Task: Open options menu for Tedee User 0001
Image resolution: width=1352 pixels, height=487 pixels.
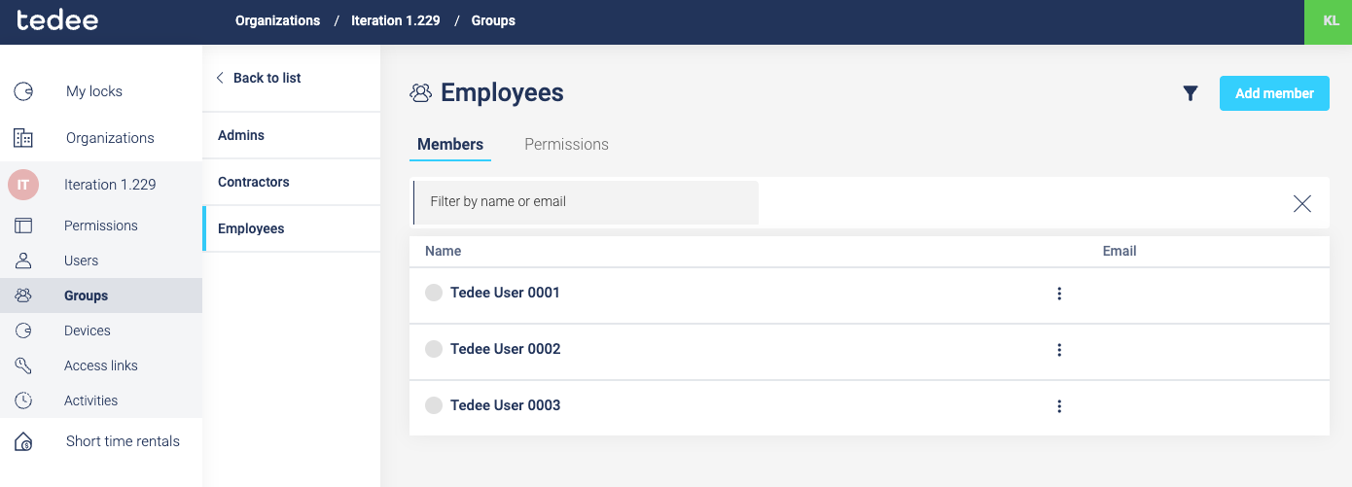Action: click(x=1059, y=294)
